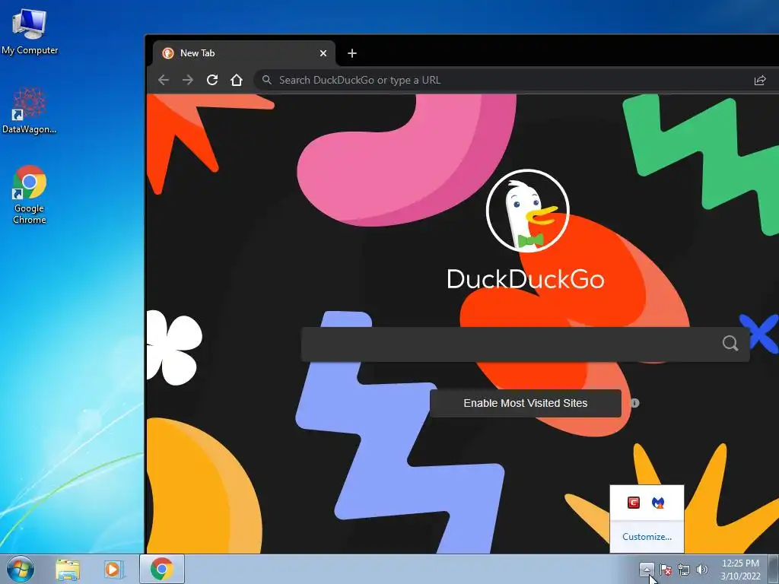
Task: Click the magnifier icon in DuckDuckGo search box
Action: (730, 343)
